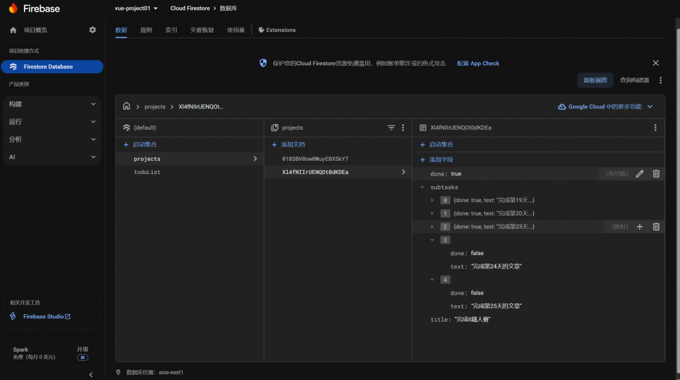Switch to the data tab
The image size is (680, 380).
[x=121, y=30]
